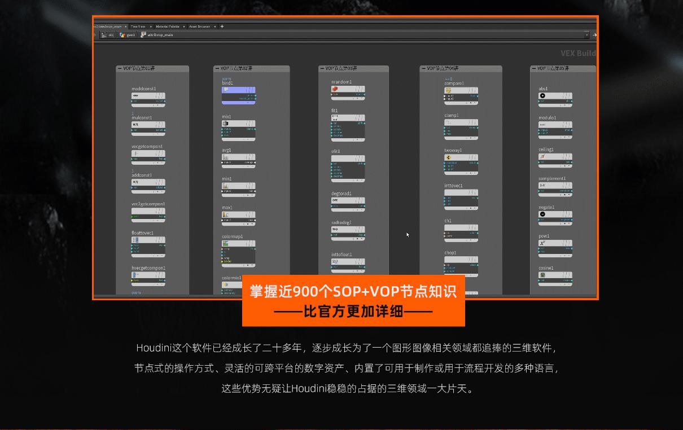Minimize the VOP节点第04讲 network box

click(423, 69)
